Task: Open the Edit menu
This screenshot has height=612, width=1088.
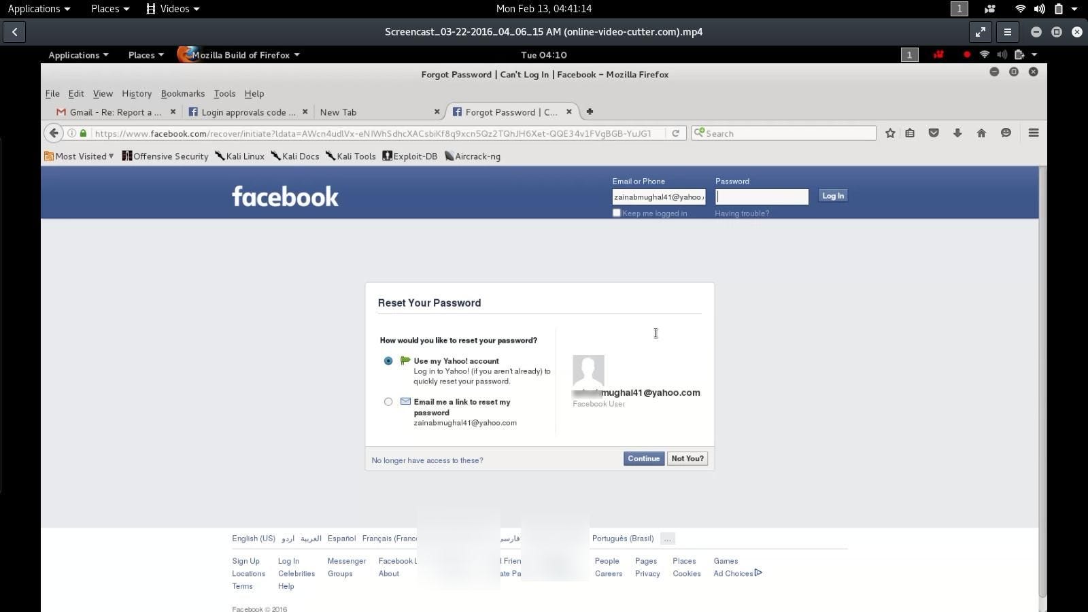Action: (x=76, y=94)
